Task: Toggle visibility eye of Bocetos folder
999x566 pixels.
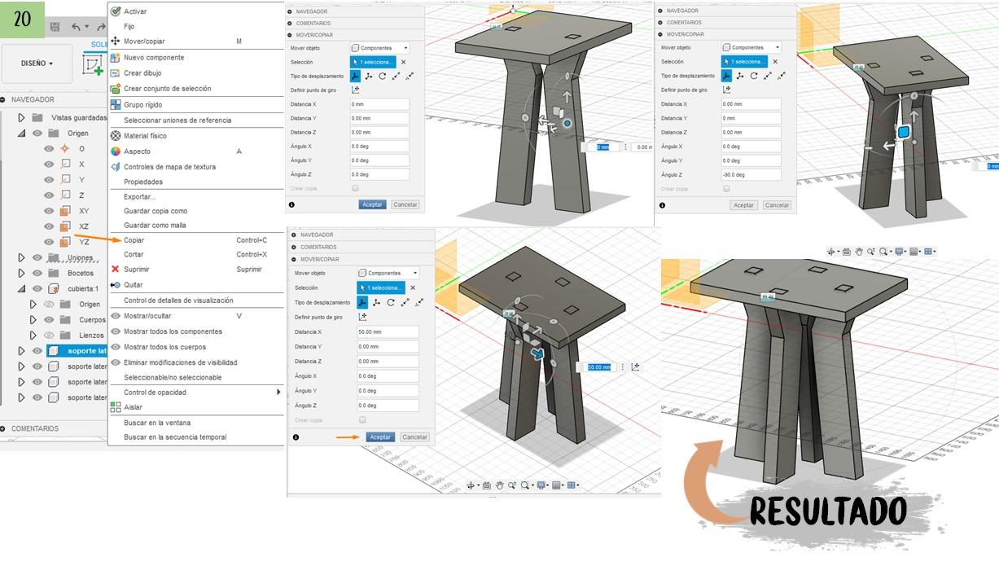Action: [x=37, y=273]
